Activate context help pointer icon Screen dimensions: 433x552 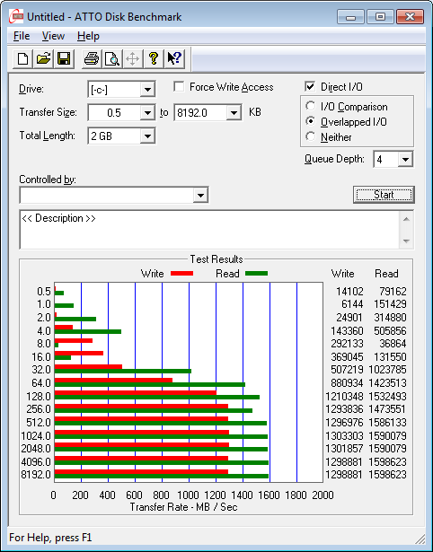click(174, 58)
